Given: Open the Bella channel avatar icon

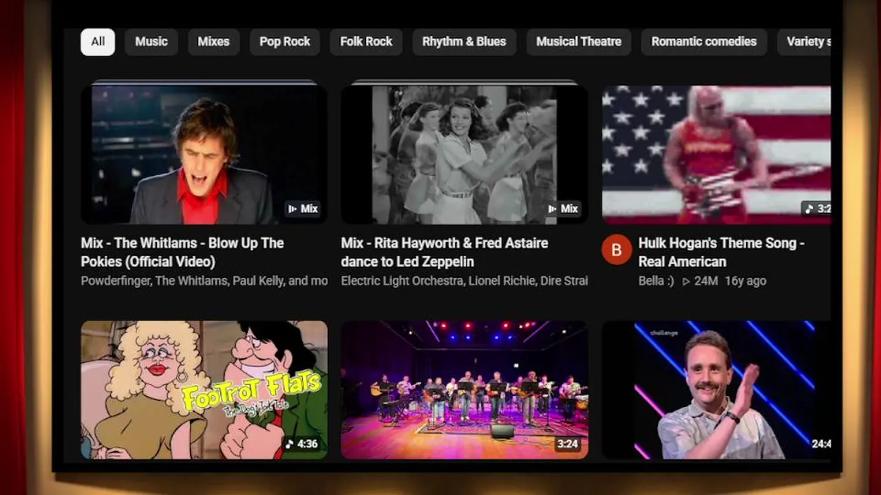Looking at the screenshot, I should pos(617,250).
